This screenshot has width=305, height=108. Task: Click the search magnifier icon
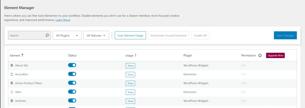click(x=47, y=36)
